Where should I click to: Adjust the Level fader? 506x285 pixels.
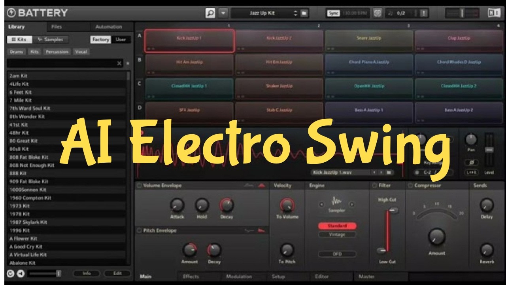pyautogui.click(x=489, y=150)
